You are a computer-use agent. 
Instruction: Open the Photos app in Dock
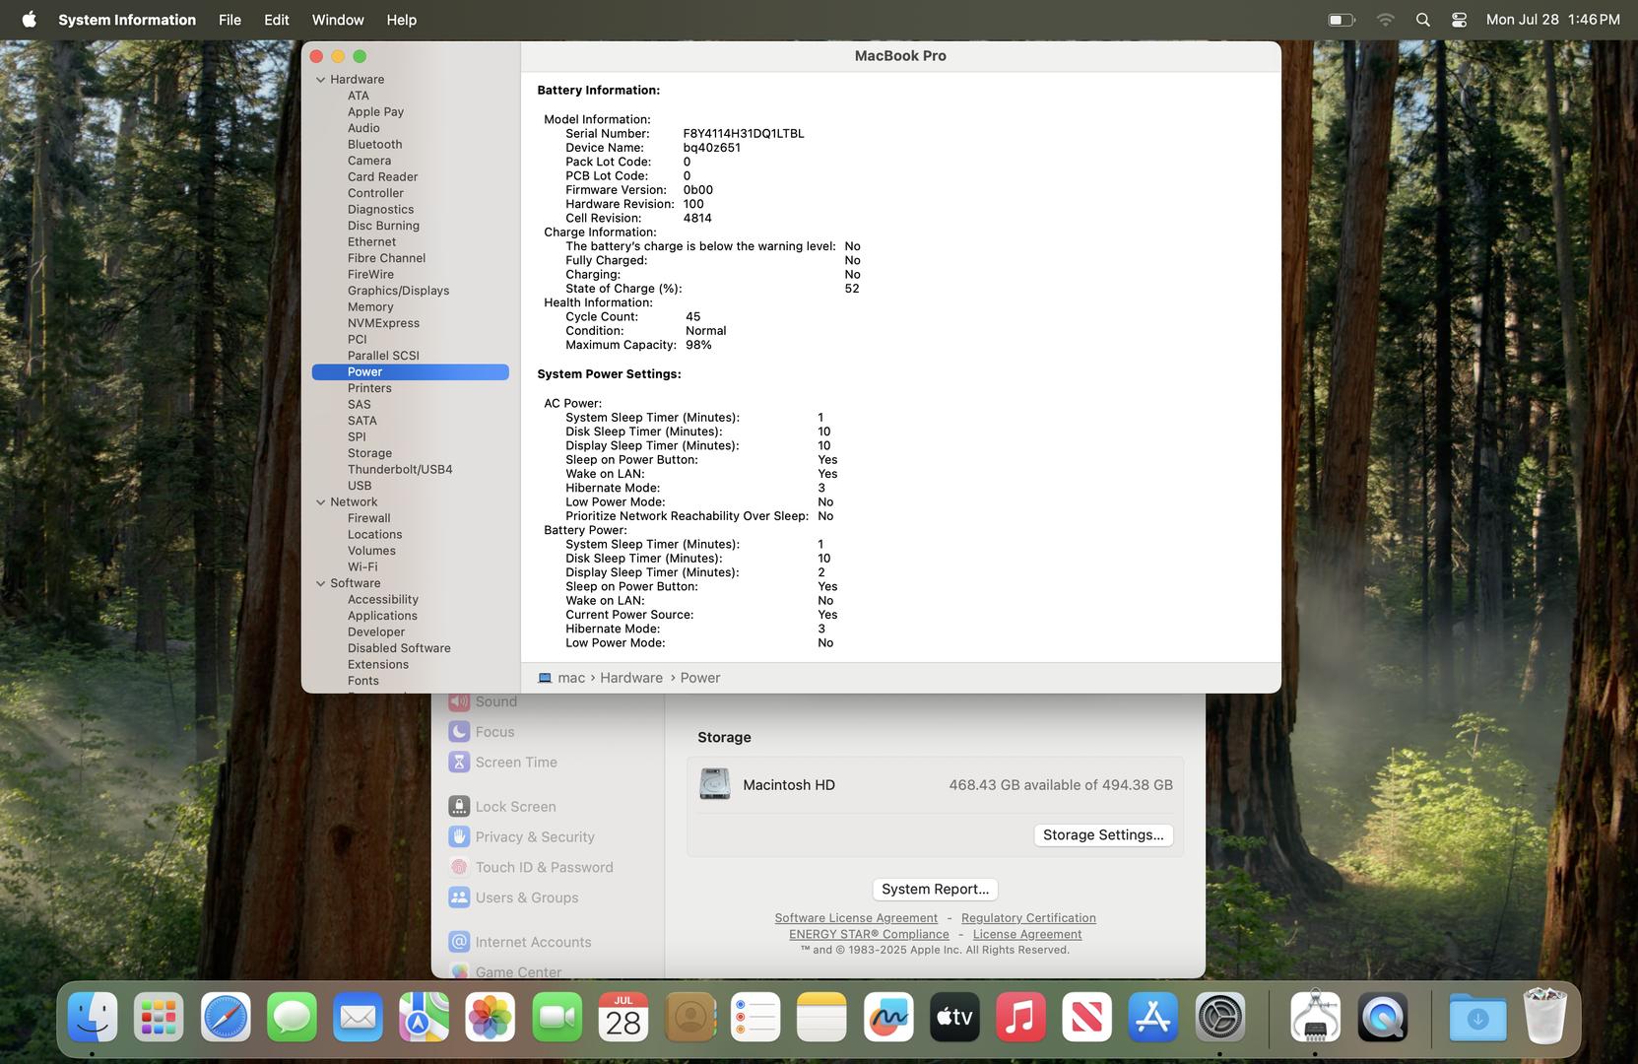(x=490, y=1017)
